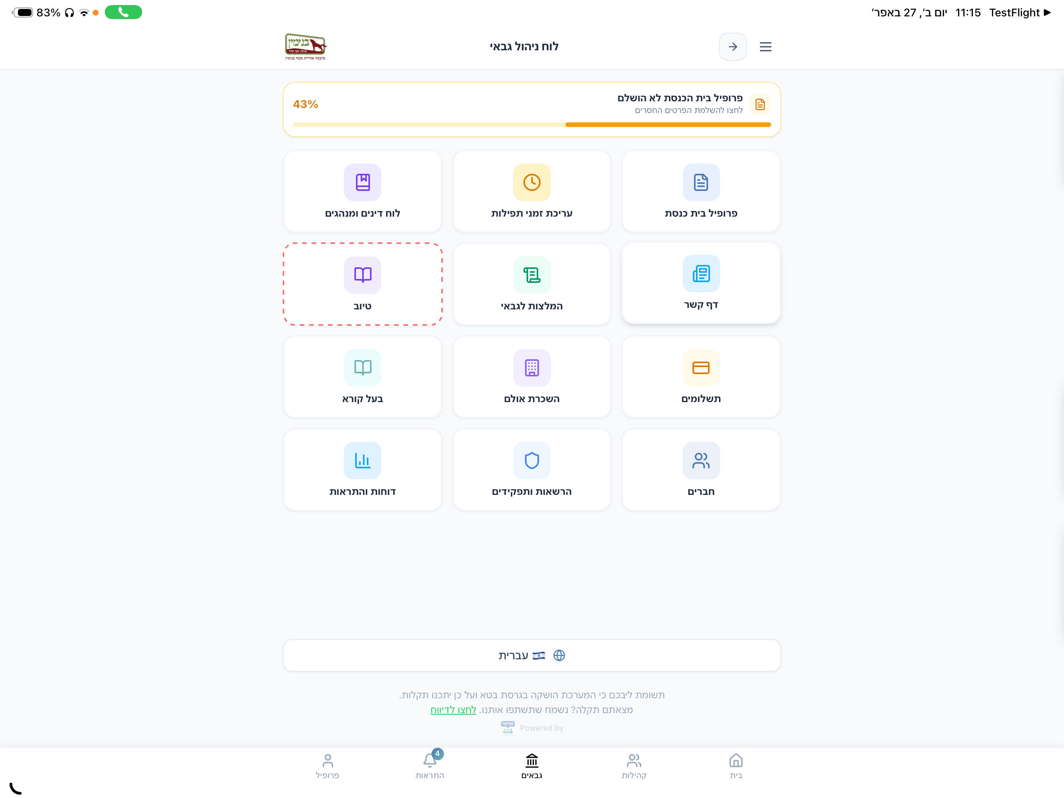This screenshot has height=798, width=1064.
Task: Open לוח דינים ומנהגים bookmark icon
Action: coord(363,182)
